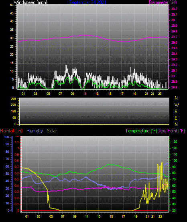187x222 pixels.
Task: Click the 29.7 barometer axis value
Action: coord(174,37)
